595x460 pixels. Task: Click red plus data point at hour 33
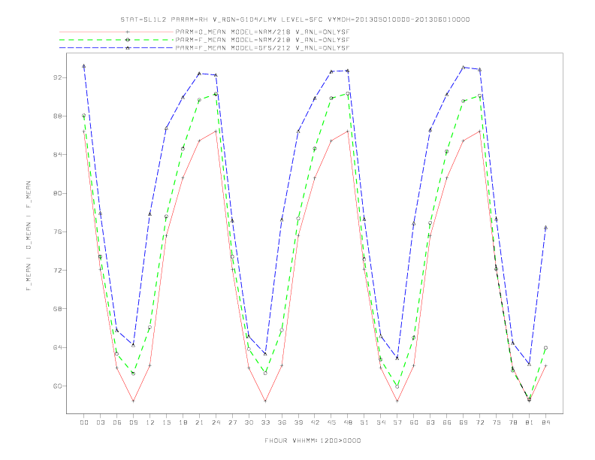point(265,401)
